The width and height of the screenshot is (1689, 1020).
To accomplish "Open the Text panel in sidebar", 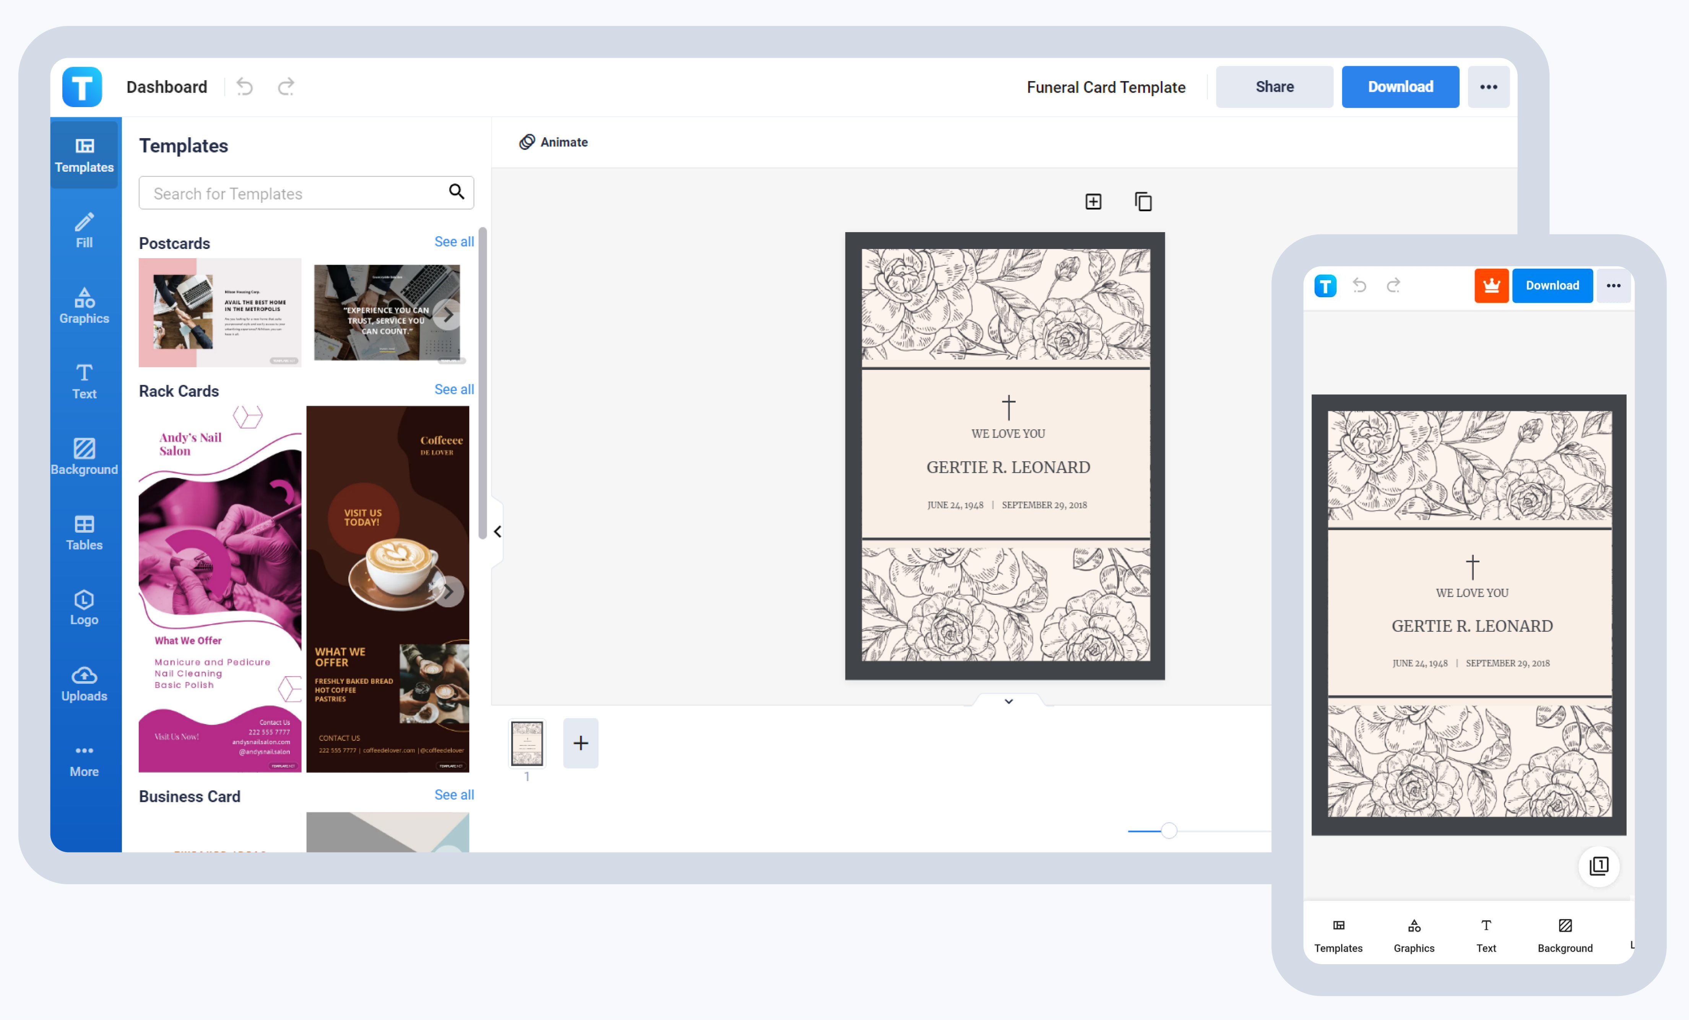I will point(84,381).
